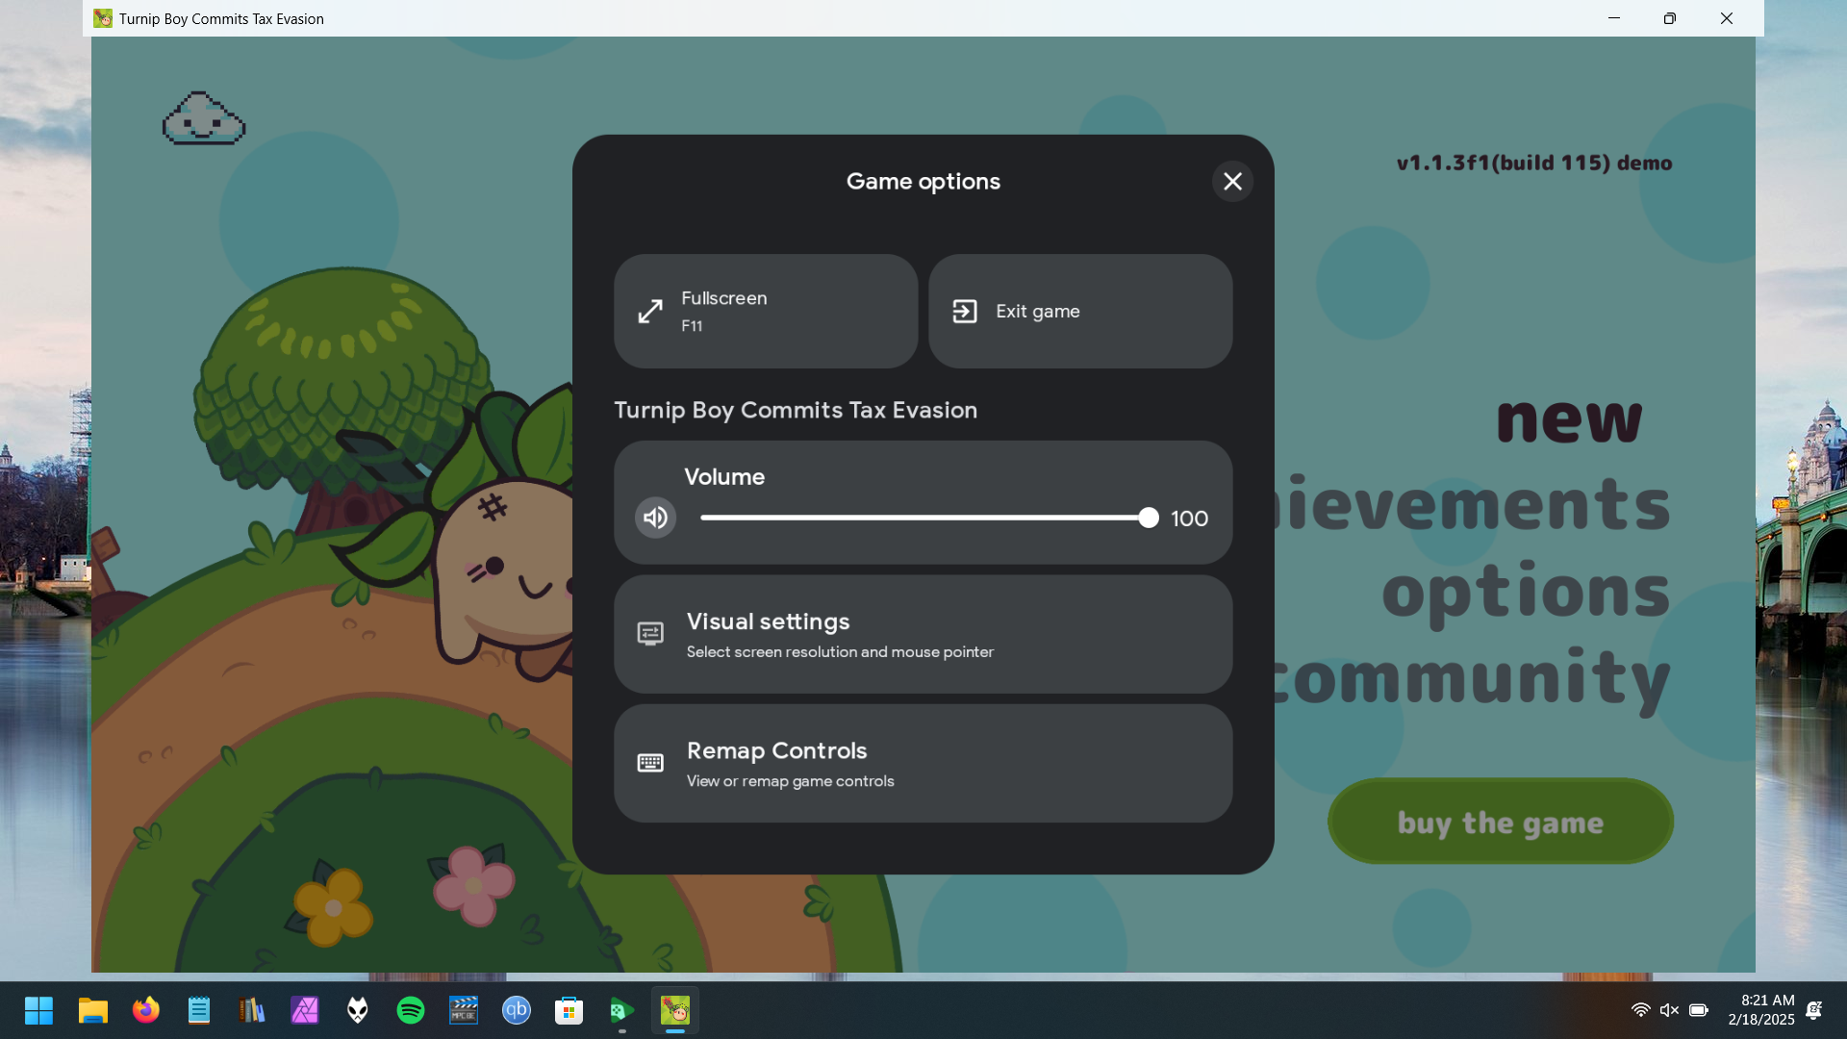Image resolution: width=1847 pixels, height=1039 pixels.
Task: Click the volume value 100
Action: (x=1189, y=519)
